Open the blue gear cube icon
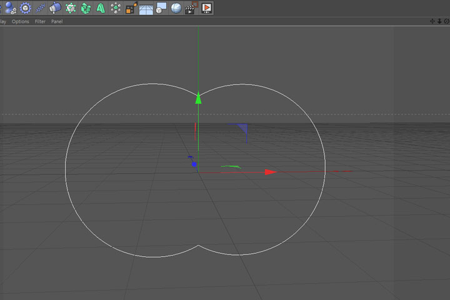Viewport: 450px width, 300px height. 26,7
